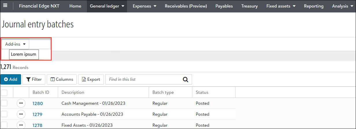The width and height of the screenshot is (356, 129).
Task: Sort by the Description column header
Action: [x=73, y=92]
